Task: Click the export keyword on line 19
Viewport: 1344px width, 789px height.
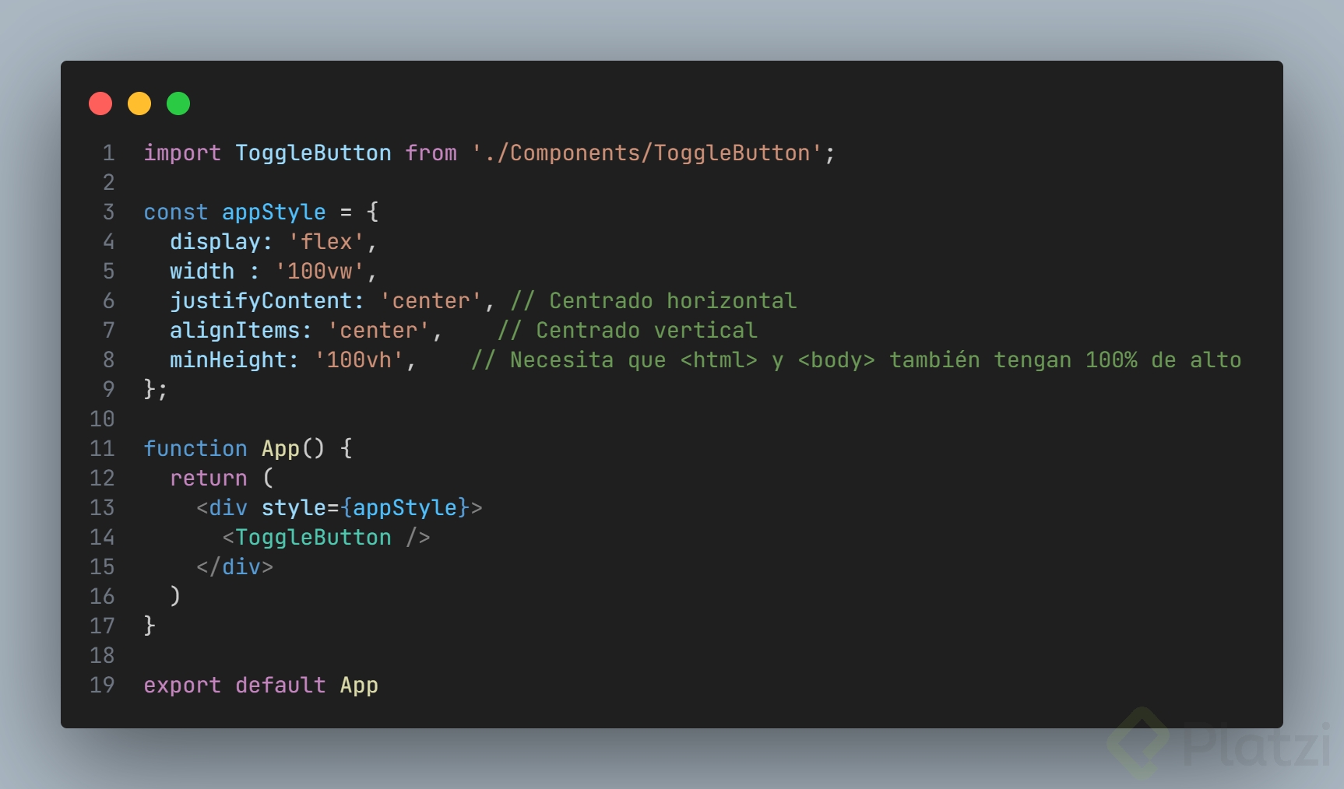Action: click(182, 686)
